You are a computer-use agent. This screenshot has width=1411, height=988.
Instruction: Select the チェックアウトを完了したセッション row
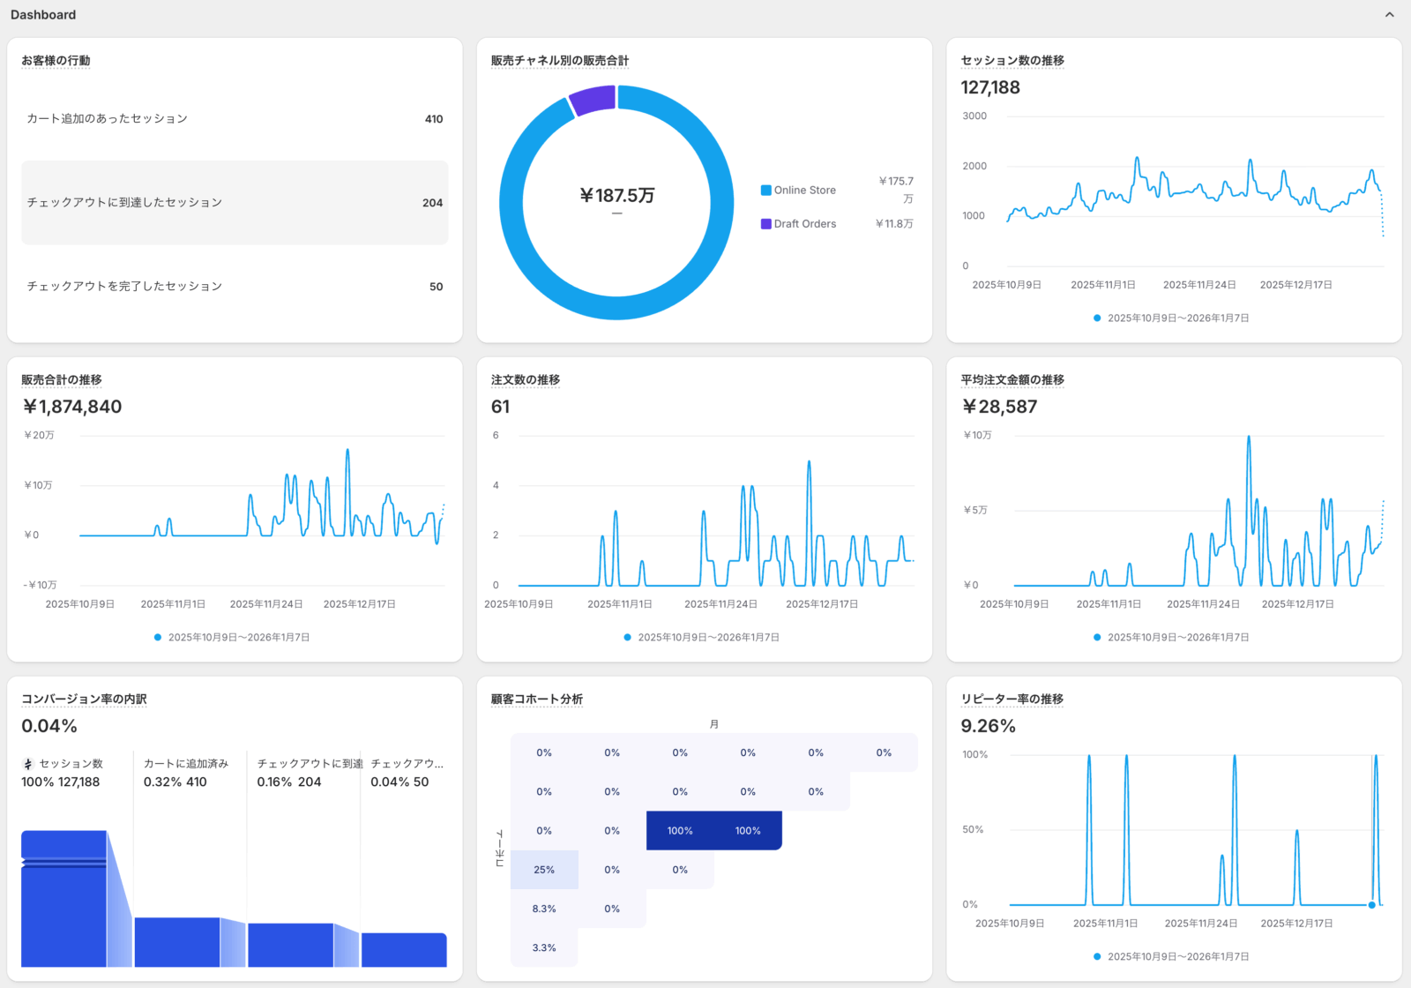tap(235, 287)
